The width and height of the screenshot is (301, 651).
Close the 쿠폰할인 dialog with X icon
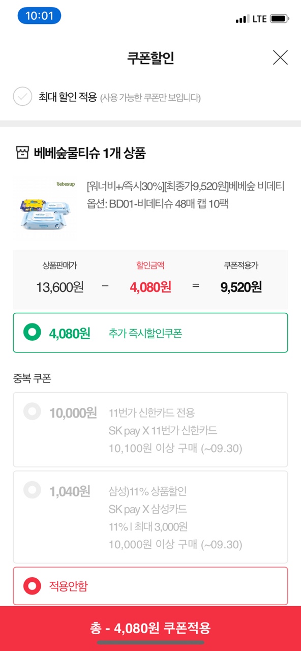280,57
